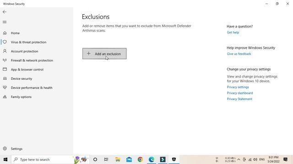Open the hamburger navigation menu
293x164 pixels.
click(5, 22)
